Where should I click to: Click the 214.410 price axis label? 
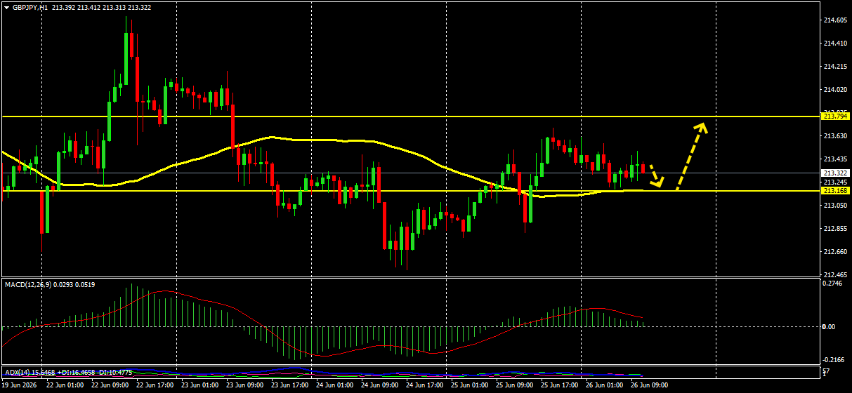835,44
